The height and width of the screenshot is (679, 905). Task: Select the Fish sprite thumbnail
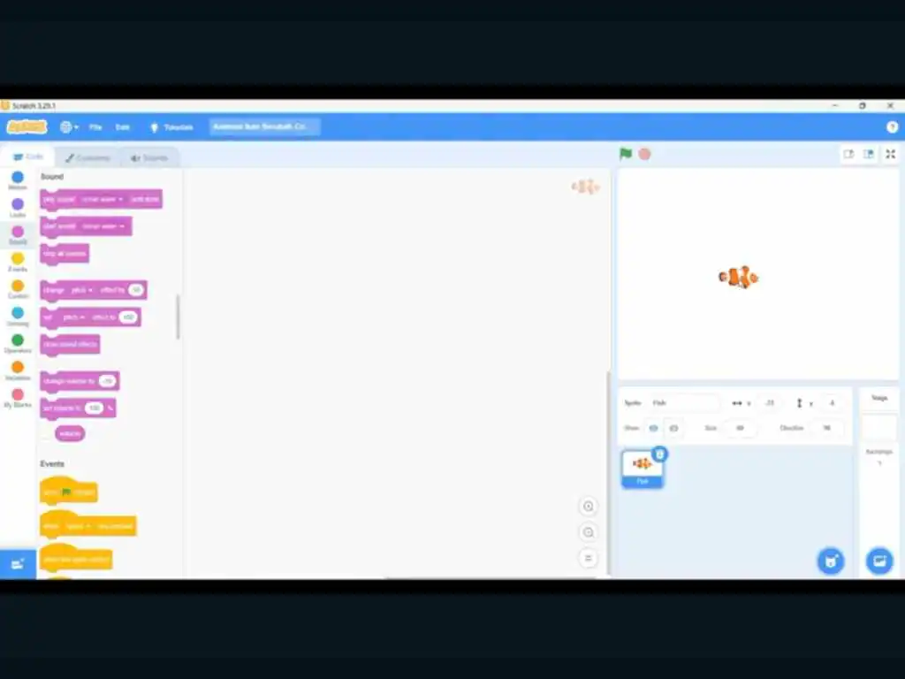642,469
